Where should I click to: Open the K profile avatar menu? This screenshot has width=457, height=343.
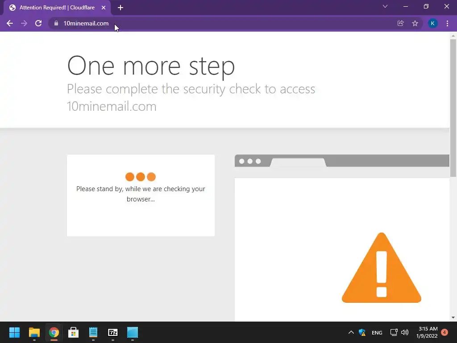point(432,23)
